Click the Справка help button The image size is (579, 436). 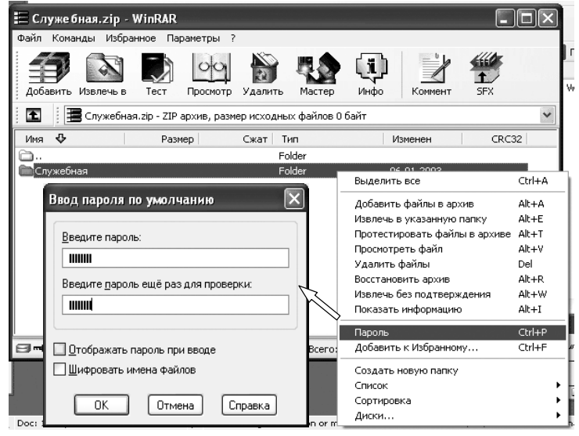[x=250, y=405]
